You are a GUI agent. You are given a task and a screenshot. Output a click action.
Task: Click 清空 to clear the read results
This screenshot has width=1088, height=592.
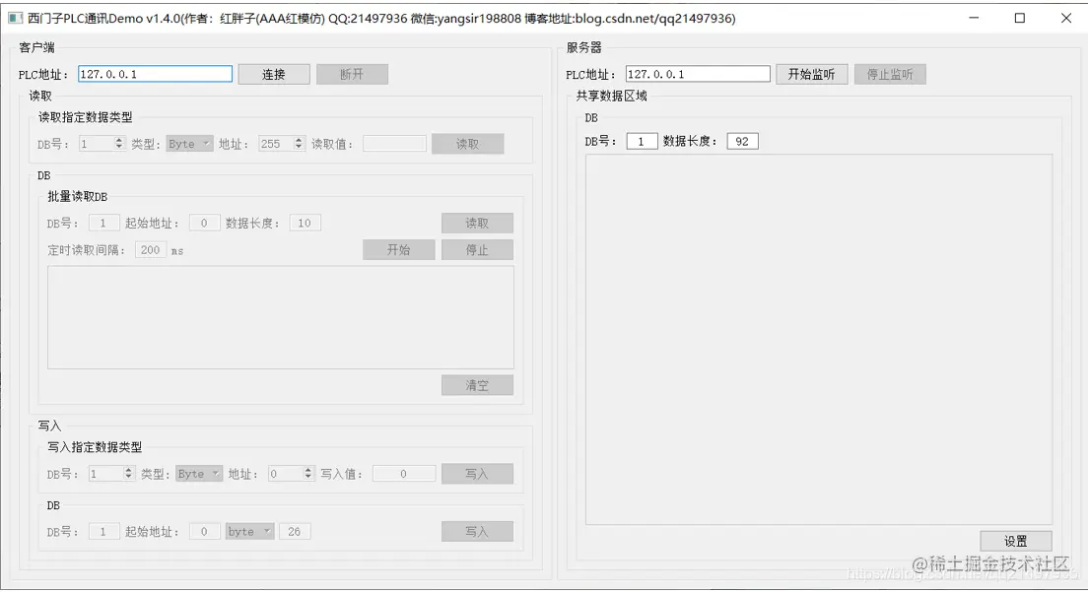477,384
